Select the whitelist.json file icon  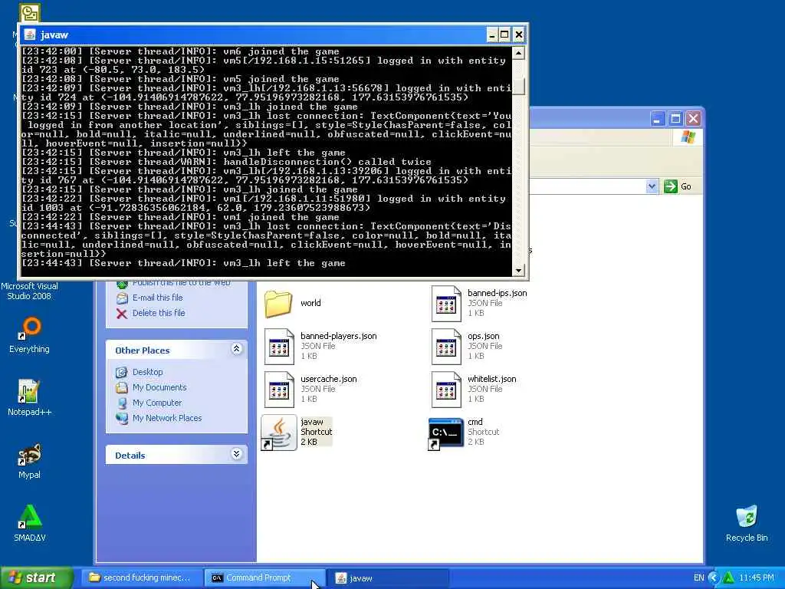coord(446,390)
